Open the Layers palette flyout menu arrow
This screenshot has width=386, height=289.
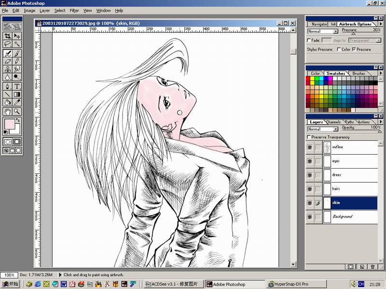point(381,122)
